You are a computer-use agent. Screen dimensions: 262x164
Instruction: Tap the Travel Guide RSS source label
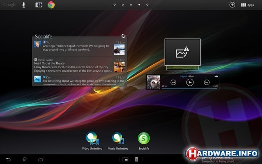pos(44,60)
